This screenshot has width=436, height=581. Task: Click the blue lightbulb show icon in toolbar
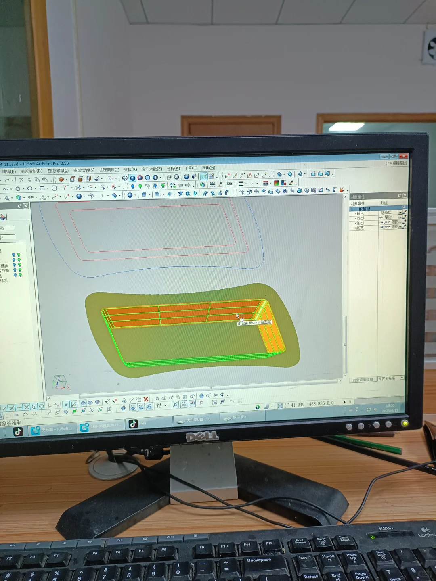coord(132,186)
